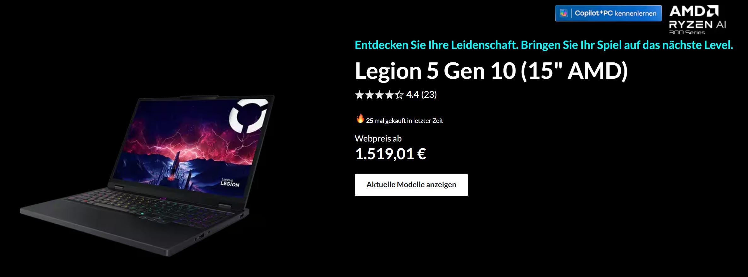
Task: Click the Webpreis ab label
Action: pos(378,138)
